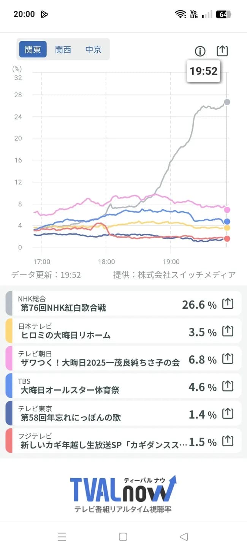
Task: Tap the gray endpoint dot on the chart
Action: [227, 102]
